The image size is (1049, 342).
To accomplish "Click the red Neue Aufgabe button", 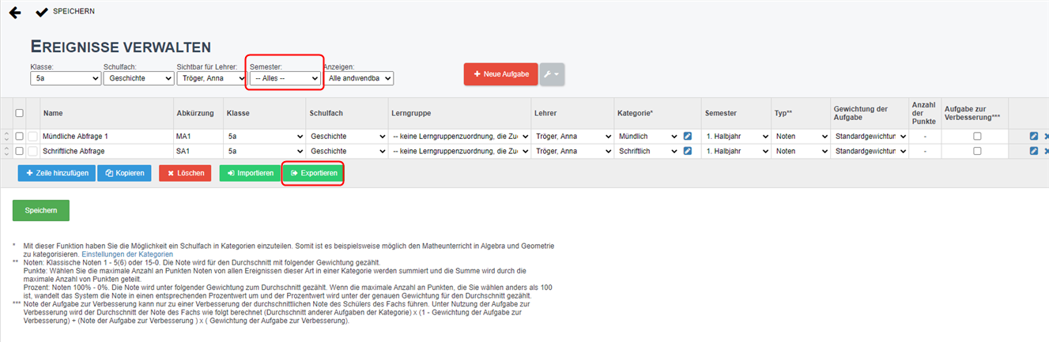I will tap(500, 73).
